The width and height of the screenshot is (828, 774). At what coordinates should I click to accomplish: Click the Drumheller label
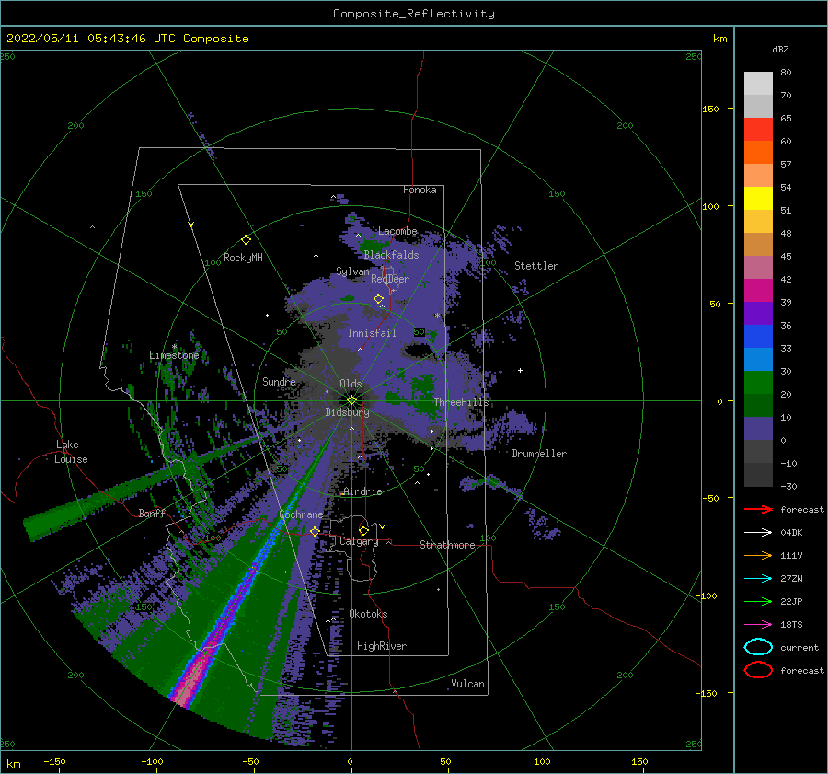(539, 454)
